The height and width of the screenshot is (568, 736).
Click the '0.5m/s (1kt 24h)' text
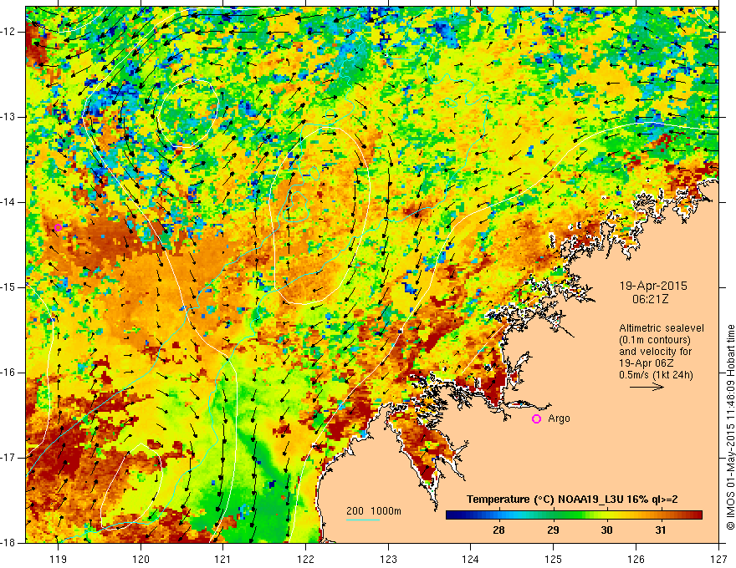[656, 374]
